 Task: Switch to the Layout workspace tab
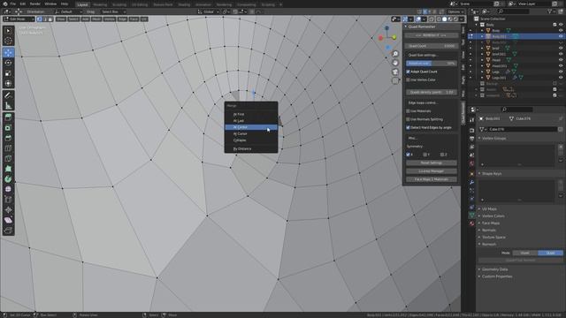click(x=82, y=4)
